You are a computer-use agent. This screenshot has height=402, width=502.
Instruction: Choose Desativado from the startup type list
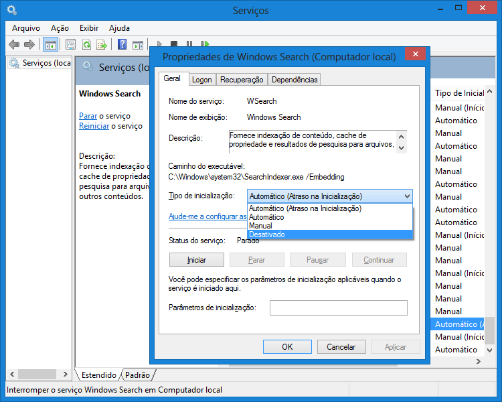[330, 234]
